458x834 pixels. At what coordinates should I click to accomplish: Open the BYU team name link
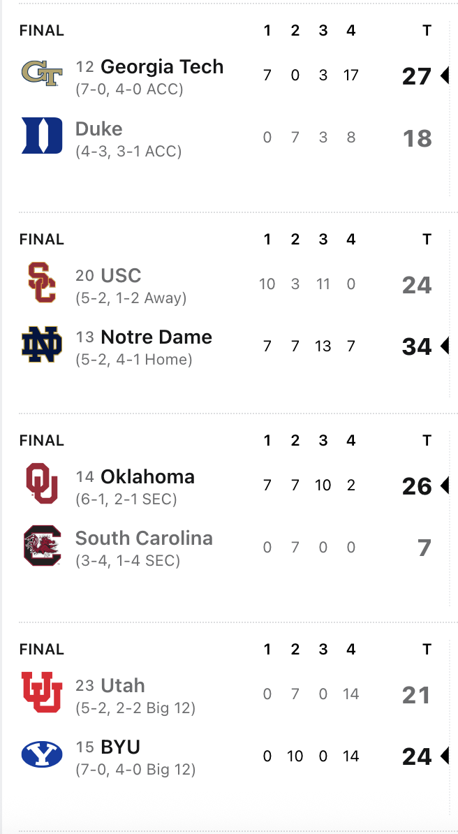click(120, 747)
